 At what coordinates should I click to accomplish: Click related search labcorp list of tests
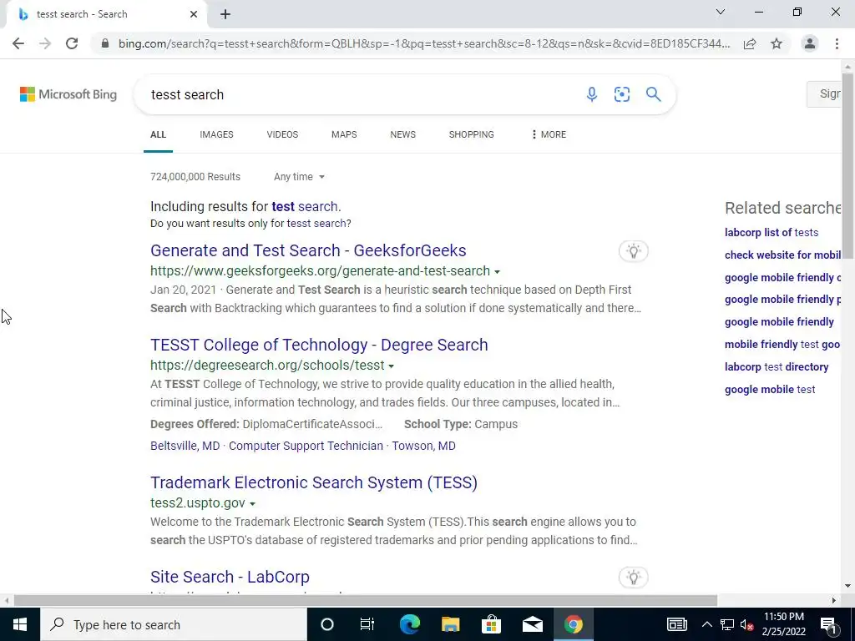tap(771, 233)
